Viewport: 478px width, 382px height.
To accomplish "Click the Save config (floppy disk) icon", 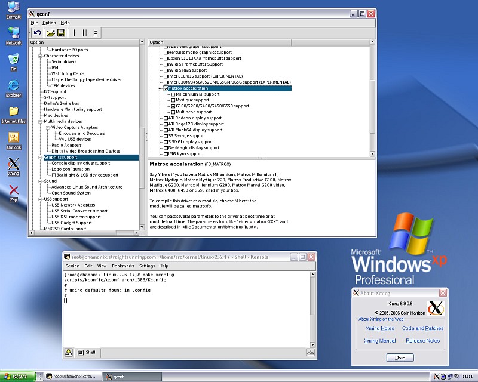I will click(x=62, y=33).
